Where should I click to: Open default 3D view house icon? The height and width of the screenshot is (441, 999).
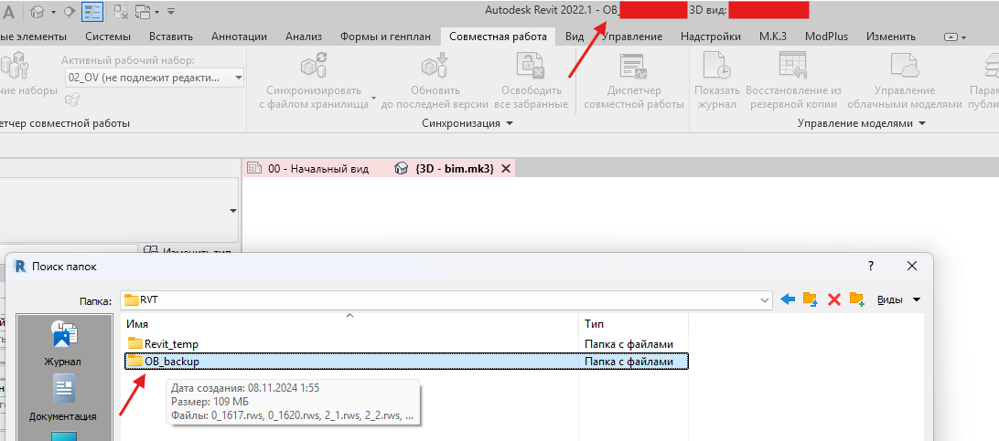(38, 12)
